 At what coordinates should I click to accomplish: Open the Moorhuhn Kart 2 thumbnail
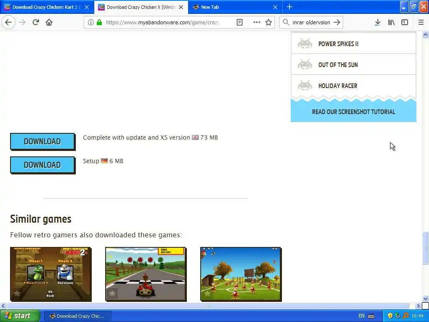(51, 274)
